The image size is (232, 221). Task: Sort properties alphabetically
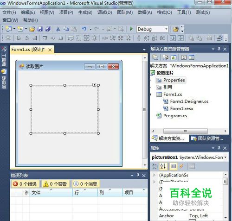[x=163, y=166]
